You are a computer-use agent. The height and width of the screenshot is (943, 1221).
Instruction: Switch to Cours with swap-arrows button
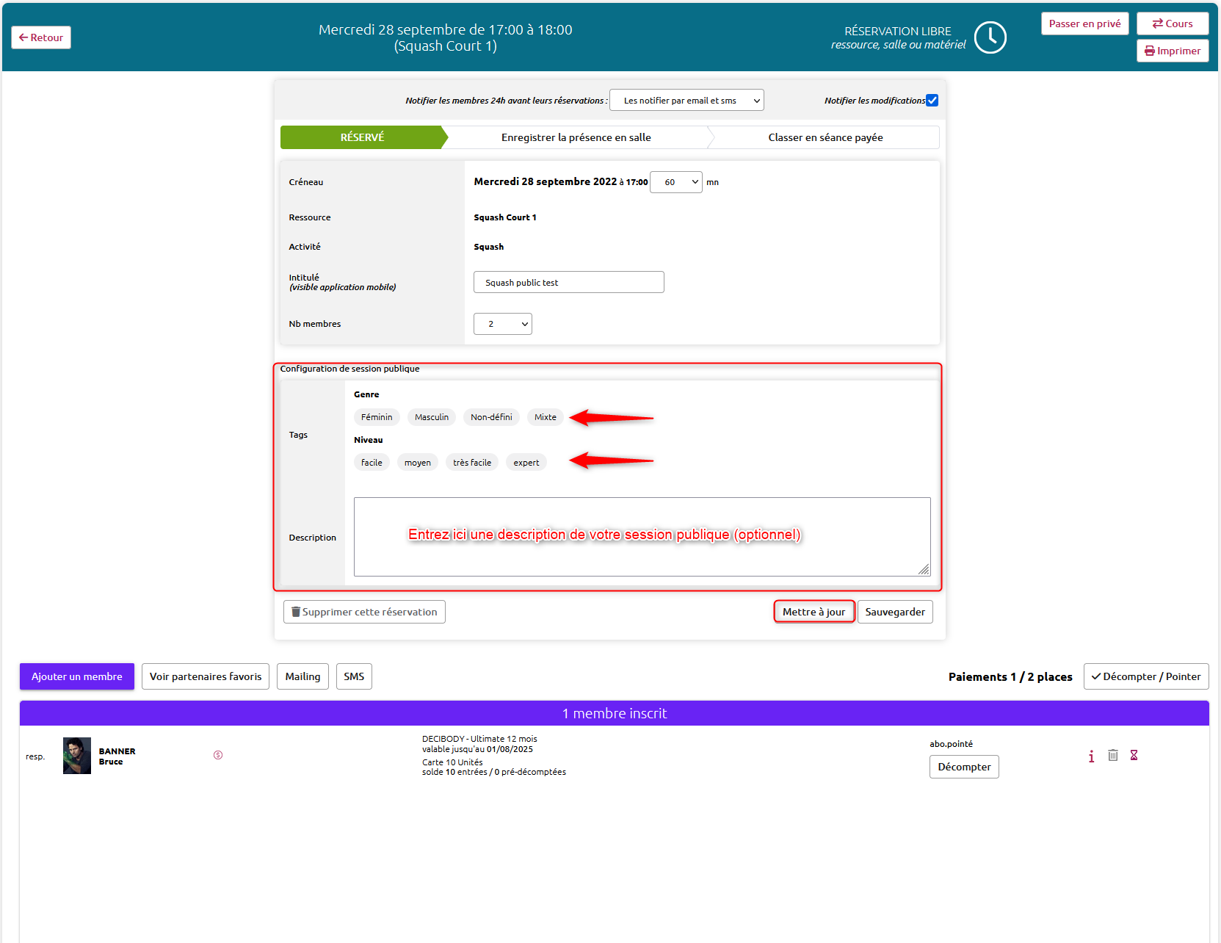(1173, 24)
